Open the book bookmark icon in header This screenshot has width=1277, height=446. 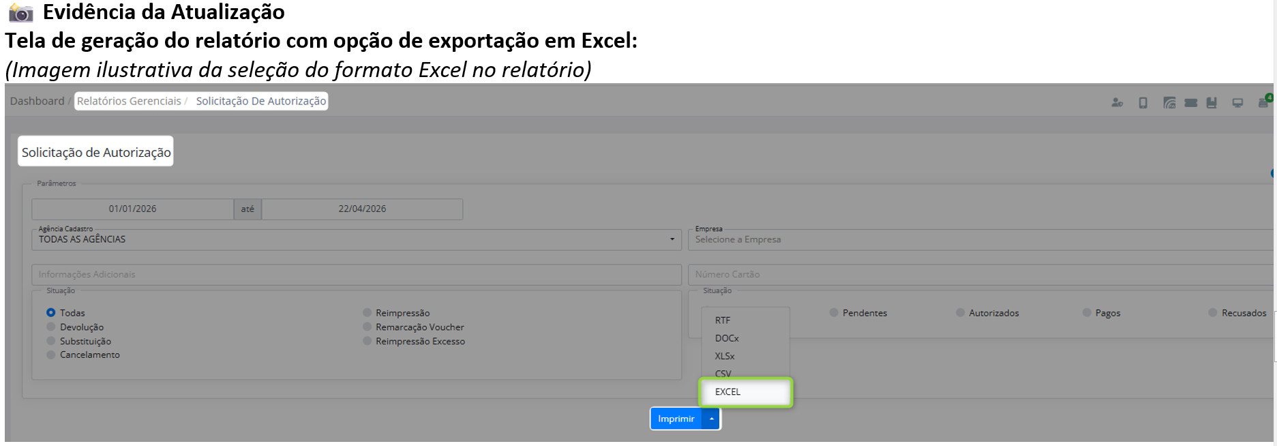pyautogui.click(x=1212, y=103)
